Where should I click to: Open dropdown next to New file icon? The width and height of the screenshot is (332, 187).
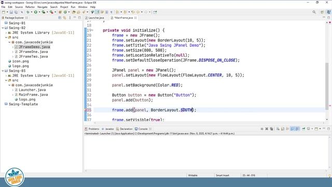(x=7, y=12)
